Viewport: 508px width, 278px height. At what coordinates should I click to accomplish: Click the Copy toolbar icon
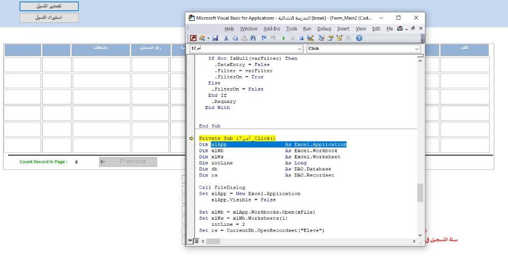pos(235,38)
